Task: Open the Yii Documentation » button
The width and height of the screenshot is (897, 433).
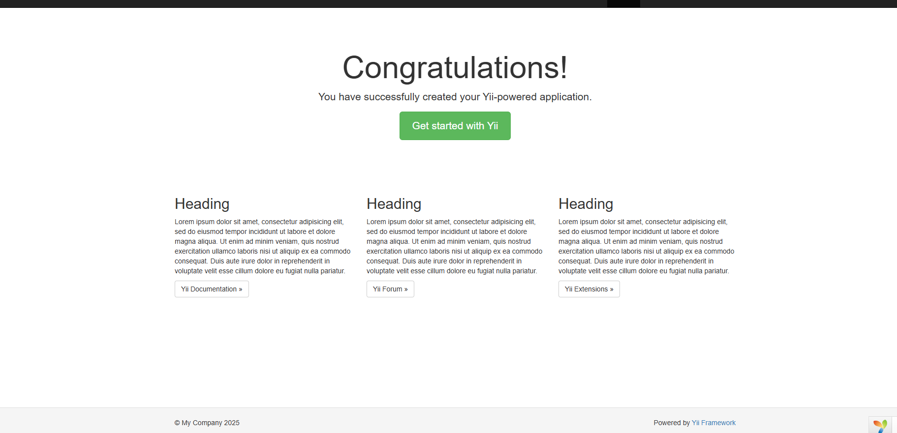Action: pos(212,289)
